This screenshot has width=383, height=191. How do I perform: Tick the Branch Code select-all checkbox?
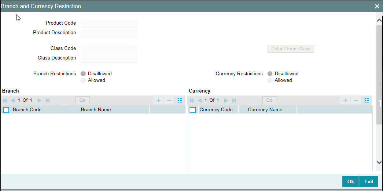[6, 110]
